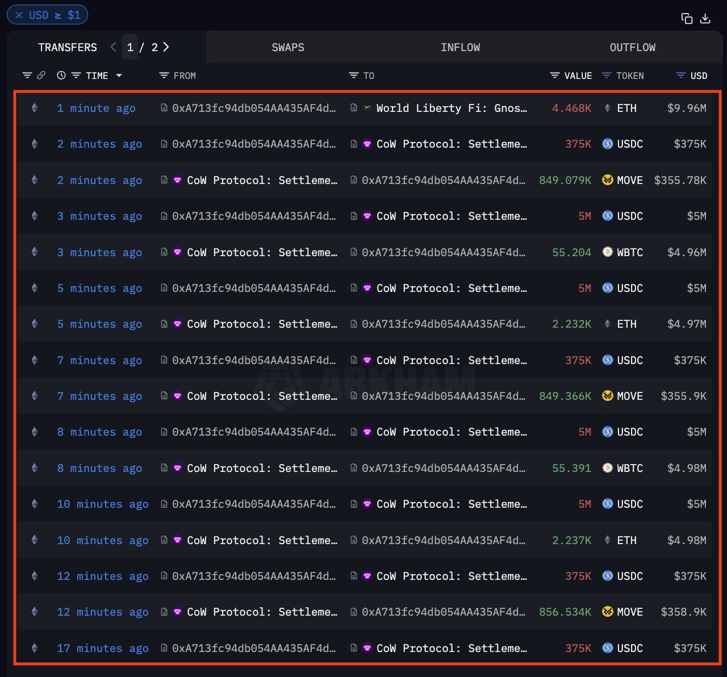The width and height of the screenshot is (727, 677).
Task: Click the MOVE token in 856.534K row
Action: (629, 612)
